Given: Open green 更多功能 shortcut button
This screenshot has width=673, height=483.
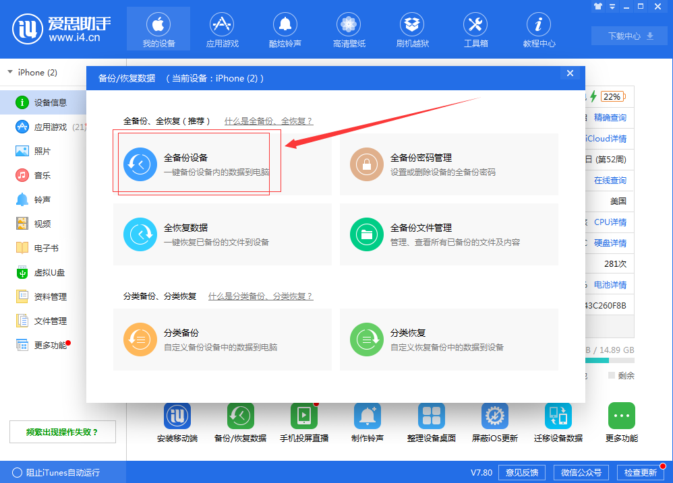Looking at the screenshot, I should [x=622, y=422].
